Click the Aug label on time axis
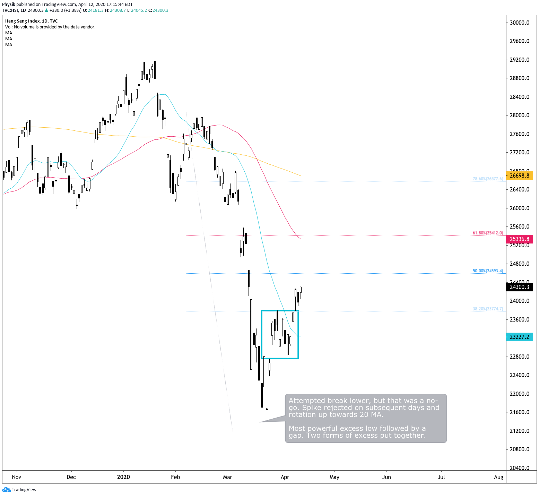Screen dimensions: 539x496 (498, 477)
